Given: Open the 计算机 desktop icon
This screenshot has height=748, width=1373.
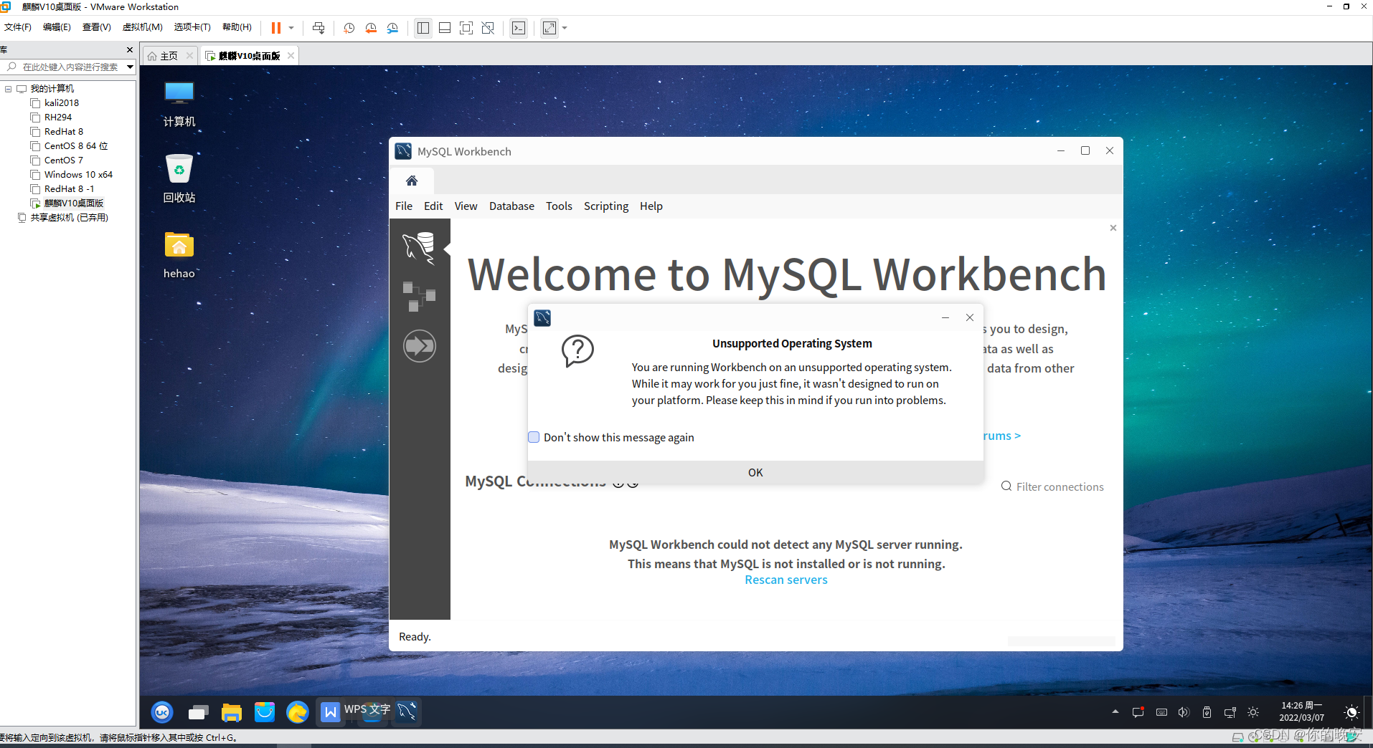Looking at the screenshot, I should click(179, 105).
